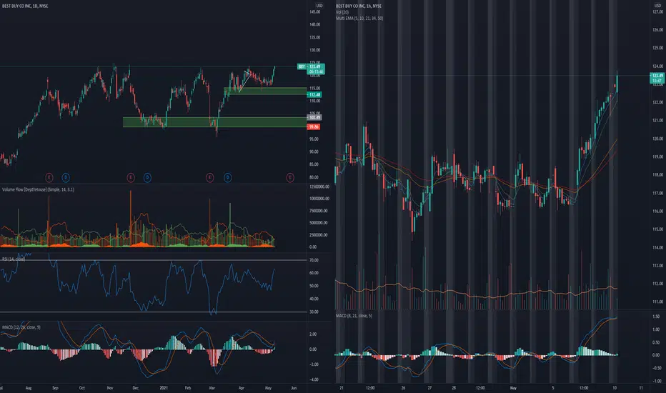Click the dividend D marker near March
This screenshot has height=393, width=666.
(228, 177)
